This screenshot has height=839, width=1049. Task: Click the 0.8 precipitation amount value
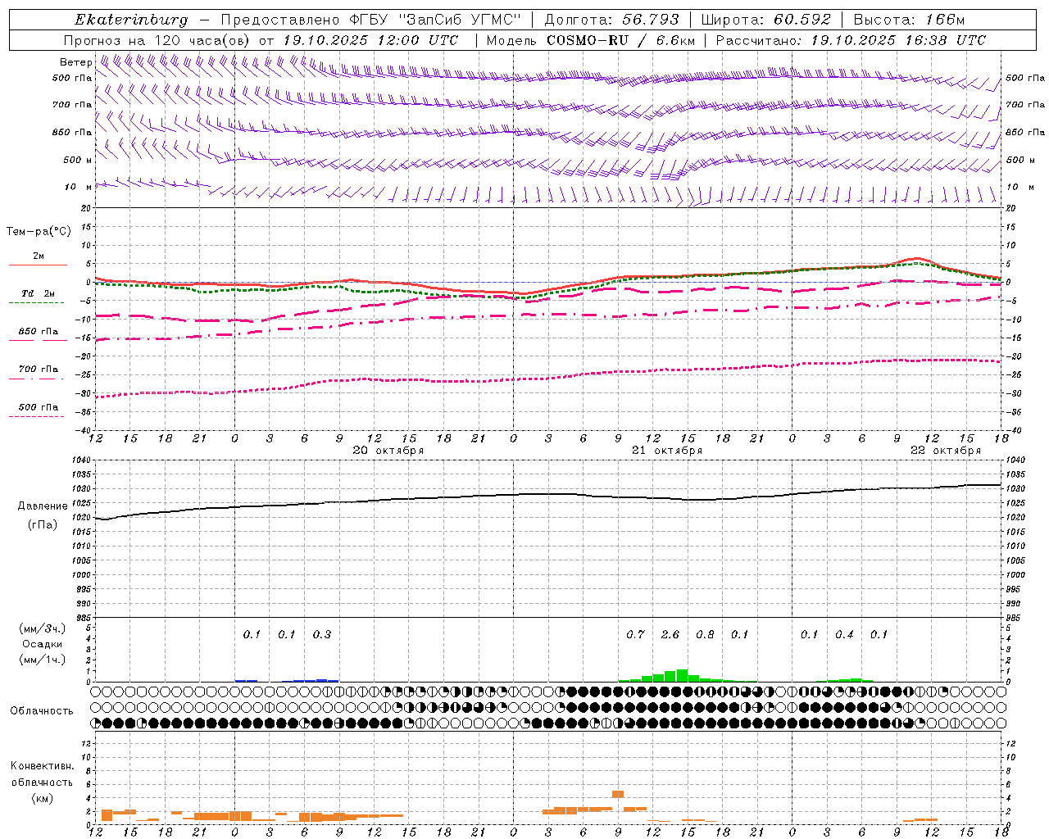[x=705, y=634]
